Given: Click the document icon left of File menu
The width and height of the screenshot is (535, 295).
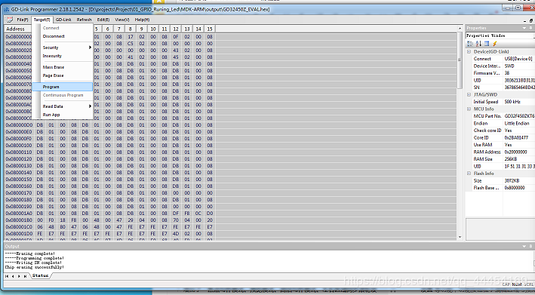Looking at the screenshot, I should [x=9, y=20].
